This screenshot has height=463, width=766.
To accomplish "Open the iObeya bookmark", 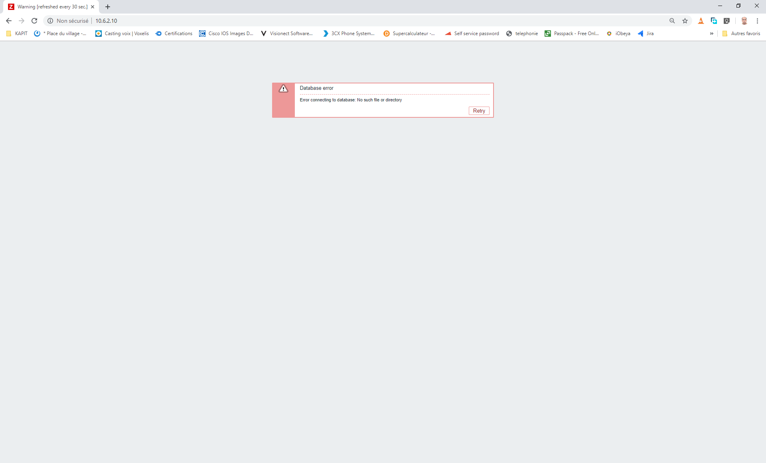I will coord(619,34).
